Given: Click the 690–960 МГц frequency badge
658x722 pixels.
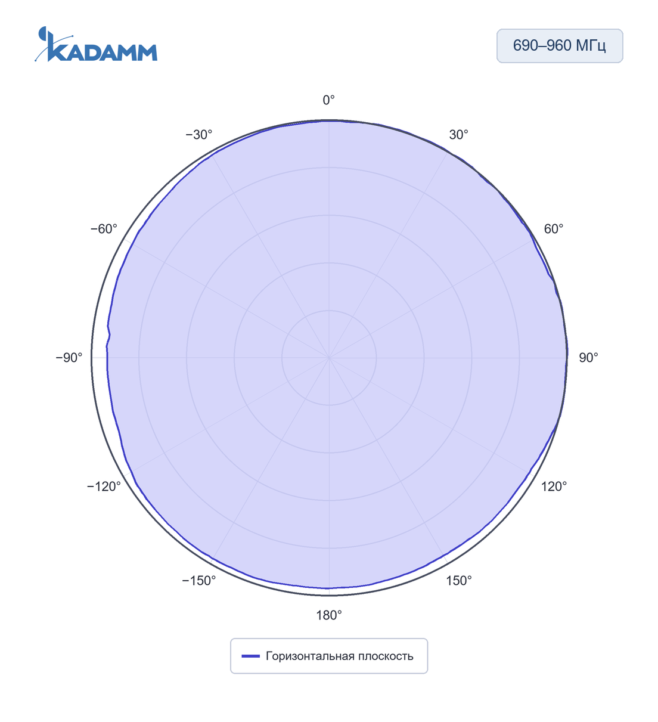Looking at the screenshot, I should (x=560, y=46).
